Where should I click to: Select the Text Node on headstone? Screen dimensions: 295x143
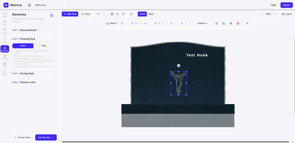pyautogui.click(x=197, y=55)
